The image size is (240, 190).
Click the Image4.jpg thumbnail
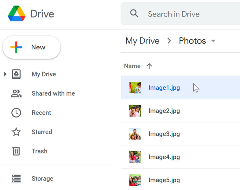tap(135, 157)
